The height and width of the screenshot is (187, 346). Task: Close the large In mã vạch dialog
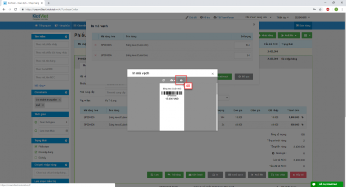254,24
